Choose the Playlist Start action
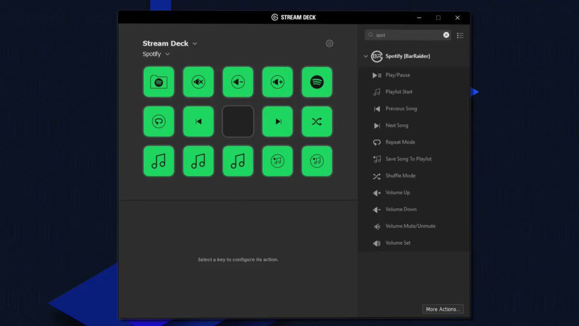 tap(414, 92)
